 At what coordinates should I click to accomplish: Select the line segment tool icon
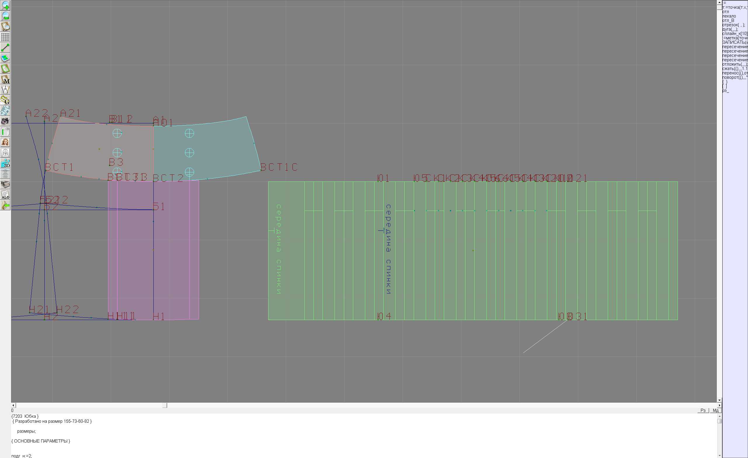tap(5, 48)
